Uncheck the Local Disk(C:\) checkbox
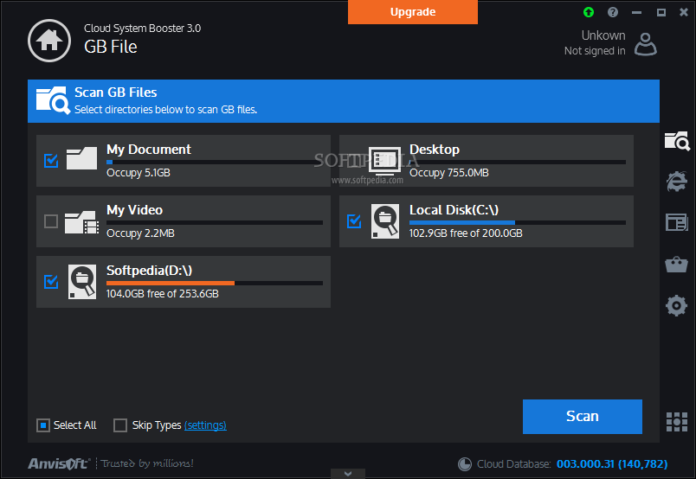 click(x=354, y=220)
